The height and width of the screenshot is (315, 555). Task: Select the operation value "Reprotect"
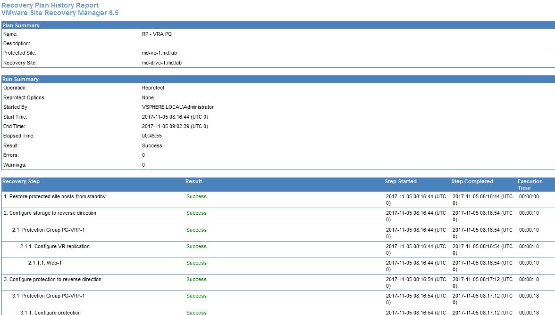tap(153, 88)
